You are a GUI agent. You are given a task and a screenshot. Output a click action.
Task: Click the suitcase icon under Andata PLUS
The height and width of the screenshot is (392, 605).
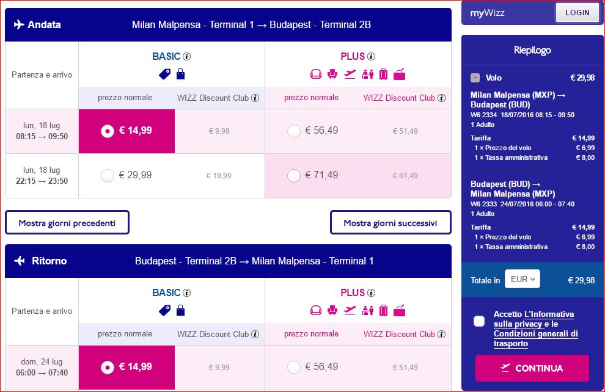coord(384,74)
